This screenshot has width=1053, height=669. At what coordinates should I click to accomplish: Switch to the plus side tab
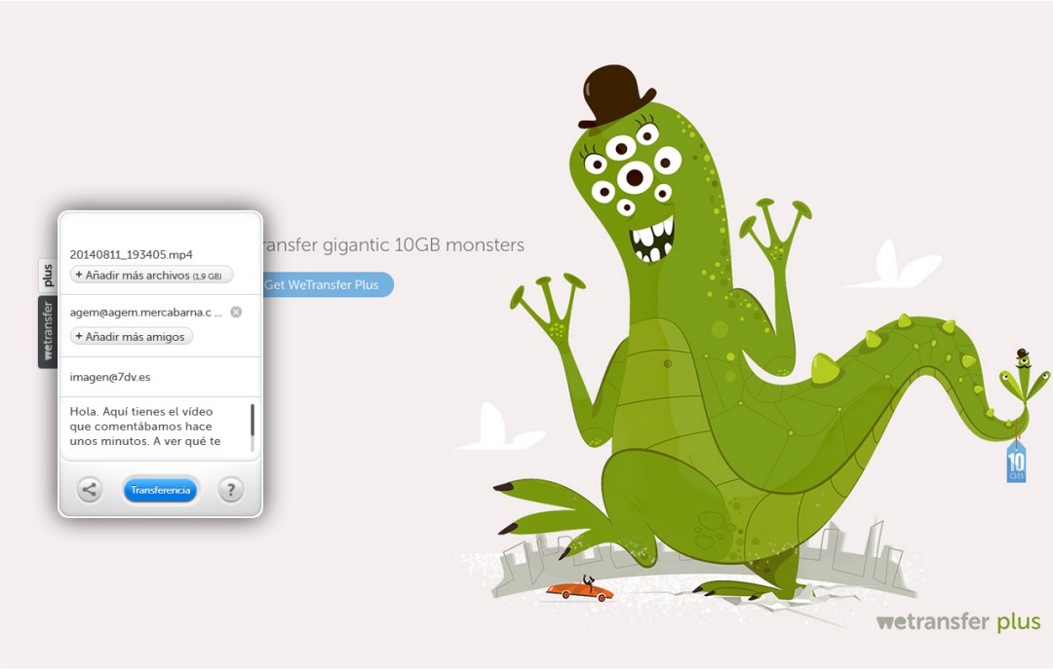(48, 276)
